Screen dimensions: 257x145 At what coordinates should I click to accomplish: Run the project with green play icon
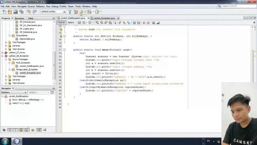82,12
